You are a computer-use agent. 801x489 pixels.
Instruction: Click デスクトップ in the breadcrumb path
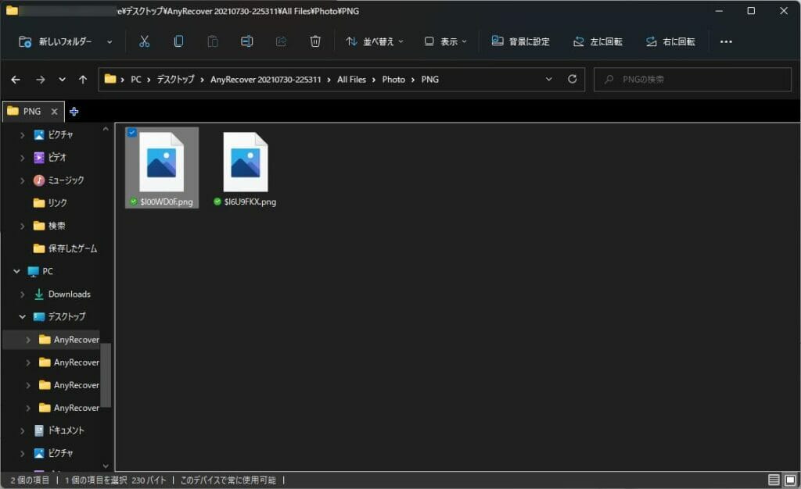pyautogui.click(x=175, y=80)
